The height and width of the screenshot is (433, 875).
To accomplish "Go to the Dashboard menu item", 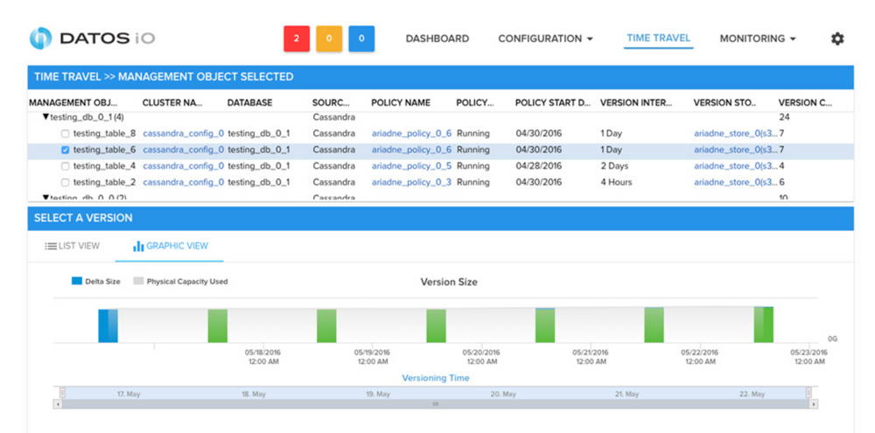I will [437, 38].
